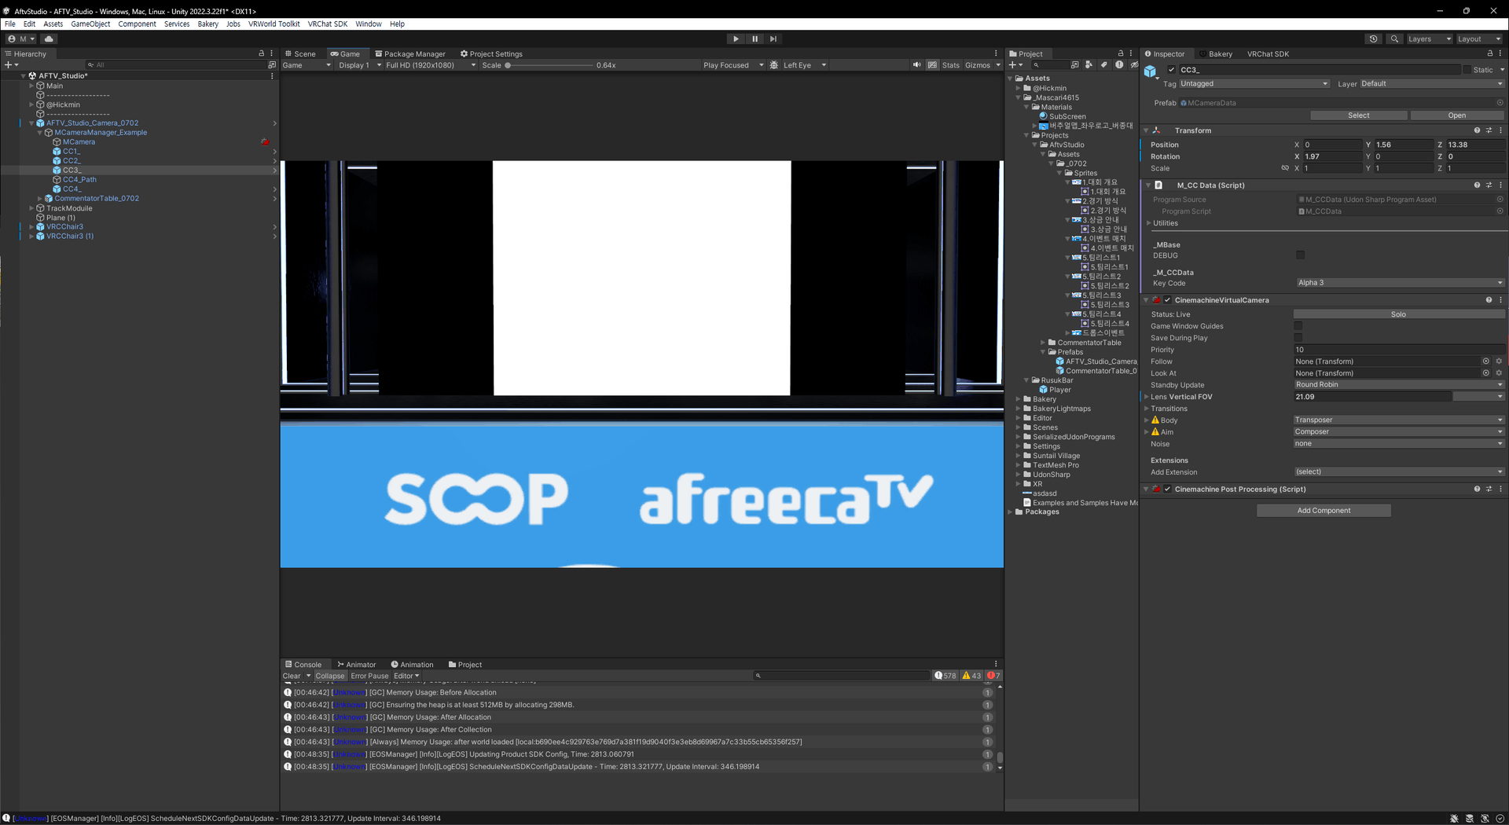
Task: Lock the Hierarchy panel with the padlock
Action: click(262, 53)
